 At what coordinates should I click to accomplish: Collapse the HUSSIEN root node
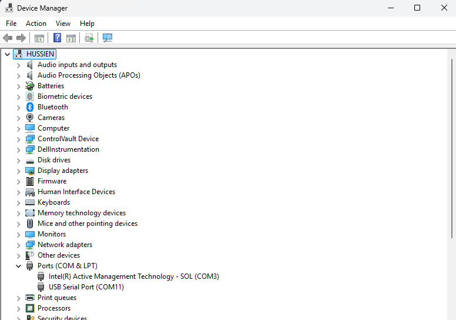point(7,55)
